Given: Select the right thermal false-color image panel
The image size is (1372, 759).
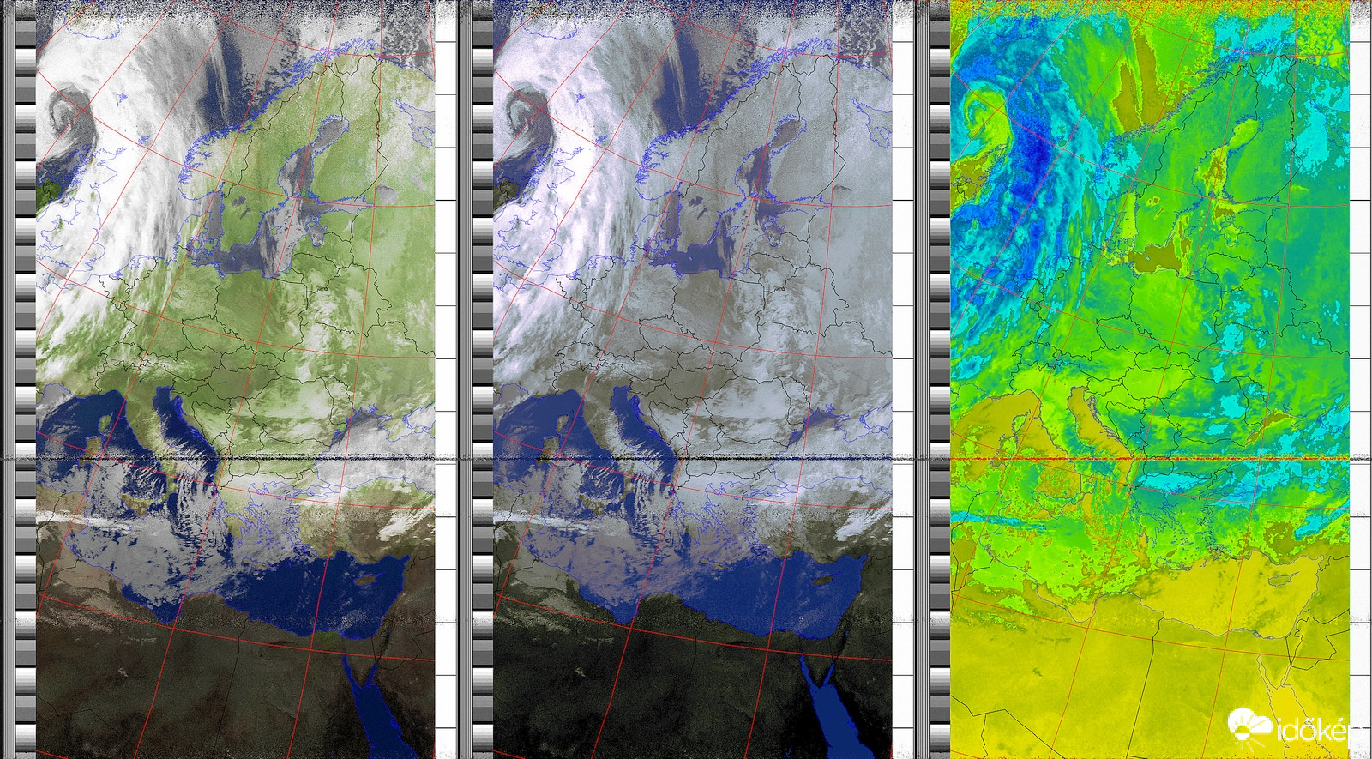Looking at the screenshot, I should [1150, 379].
